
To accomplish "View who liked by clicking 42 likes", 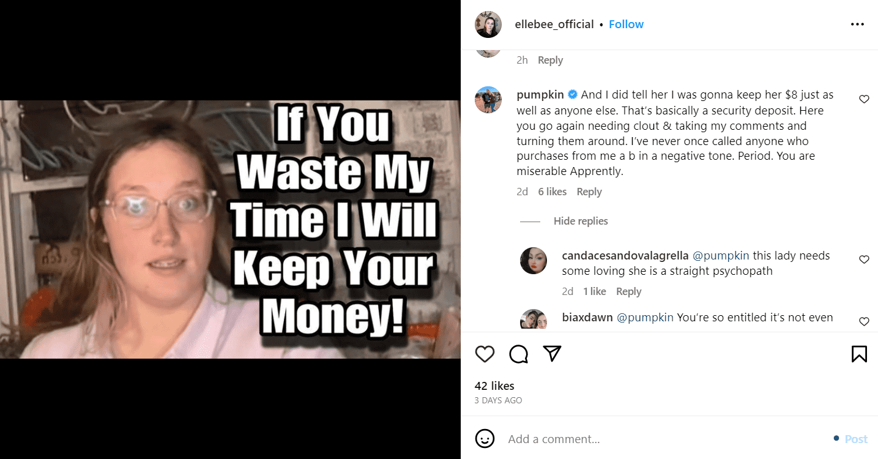I will pos(493,386).
